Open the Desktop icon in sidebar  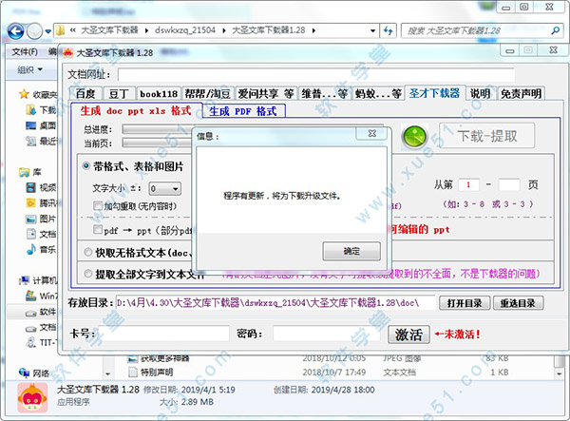[x=31, y=125]
